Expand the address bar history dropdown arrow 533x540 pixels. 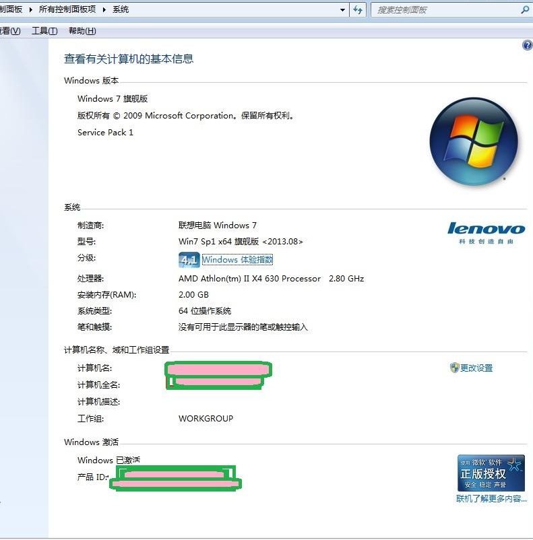click(343, 10)
